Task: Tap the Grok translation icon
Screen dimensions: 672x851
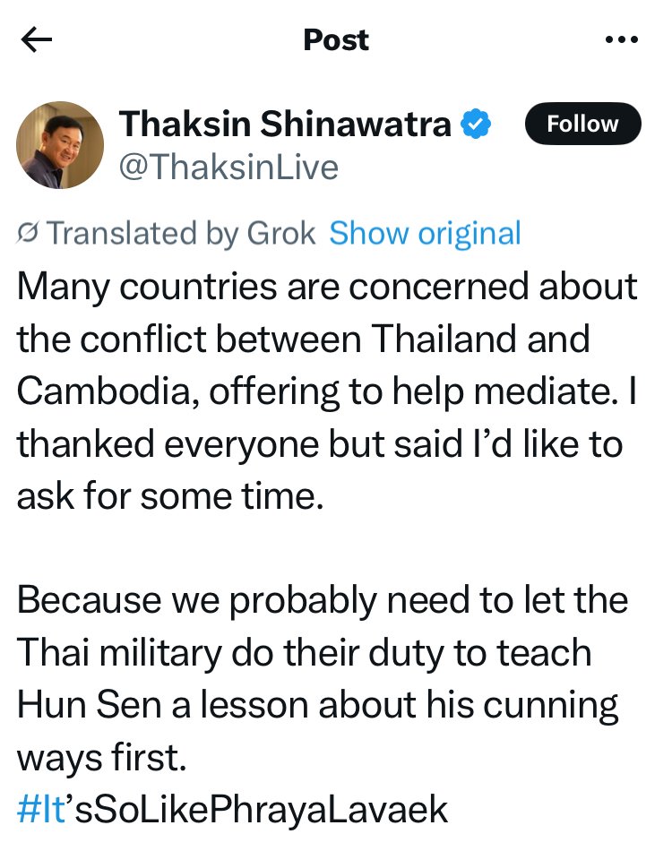Action: click(x=28, y=234)
